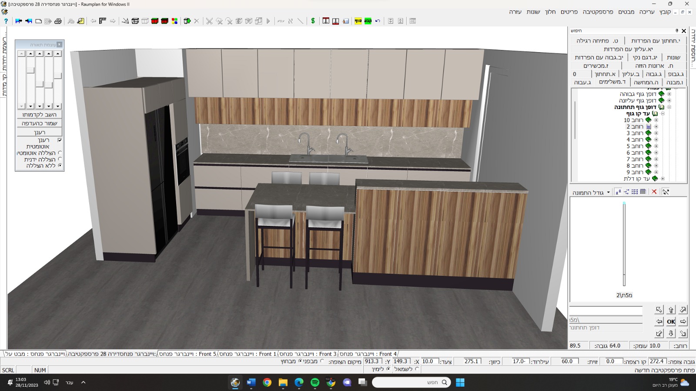Switch to the Front 3 view tab
The height and width of the screenshot is (391, 696).
(308, 354)
